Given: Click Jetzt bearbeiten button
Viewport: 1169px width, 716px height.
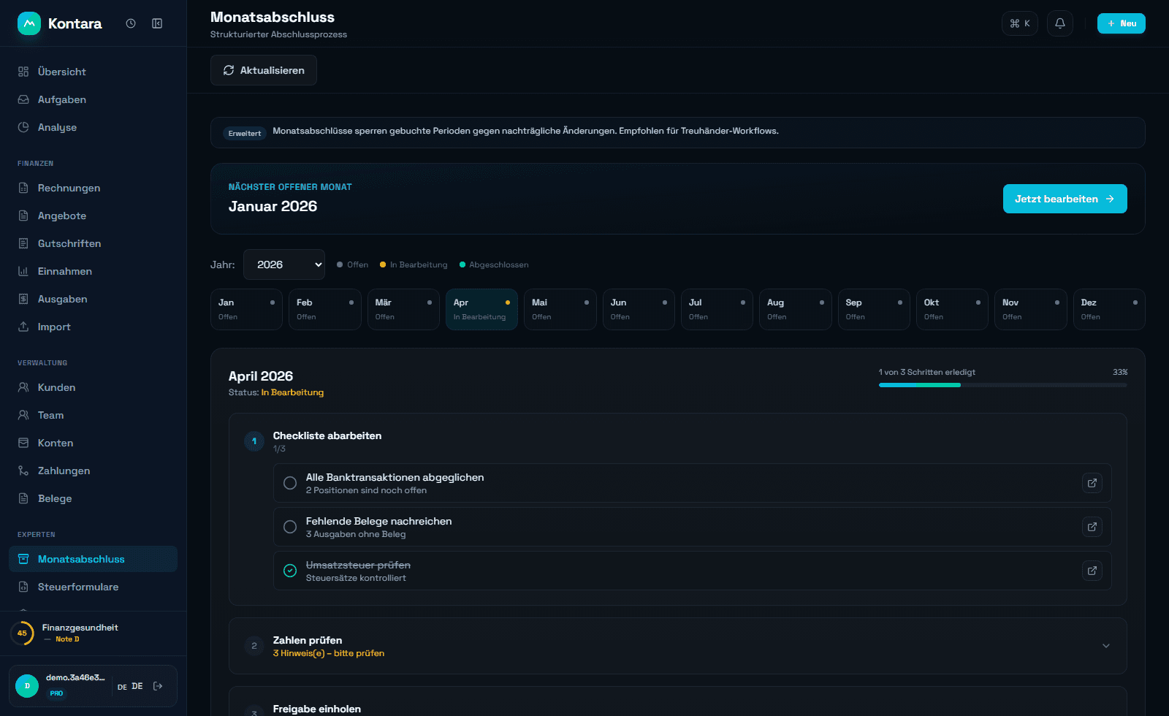Looking at the screenshot, I should click(x=1065, y=199).
